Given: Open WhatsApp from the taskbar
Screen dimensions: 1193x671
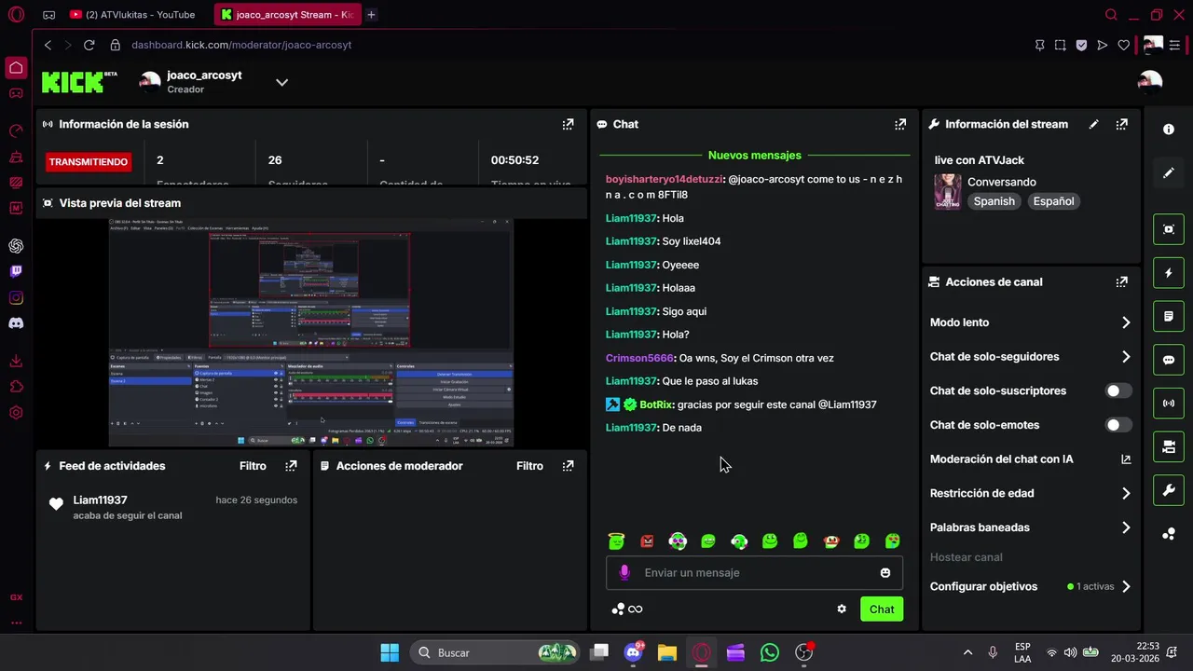Looking at the screenshot, I should pyautogui.click(x=769, y=652).
